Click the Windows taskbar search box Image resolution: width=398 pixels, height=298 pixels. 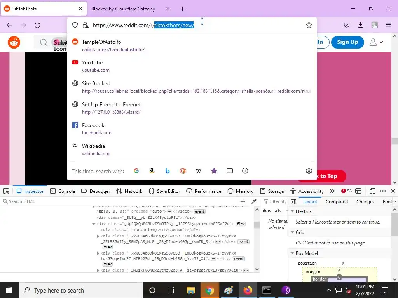(81, 290)
